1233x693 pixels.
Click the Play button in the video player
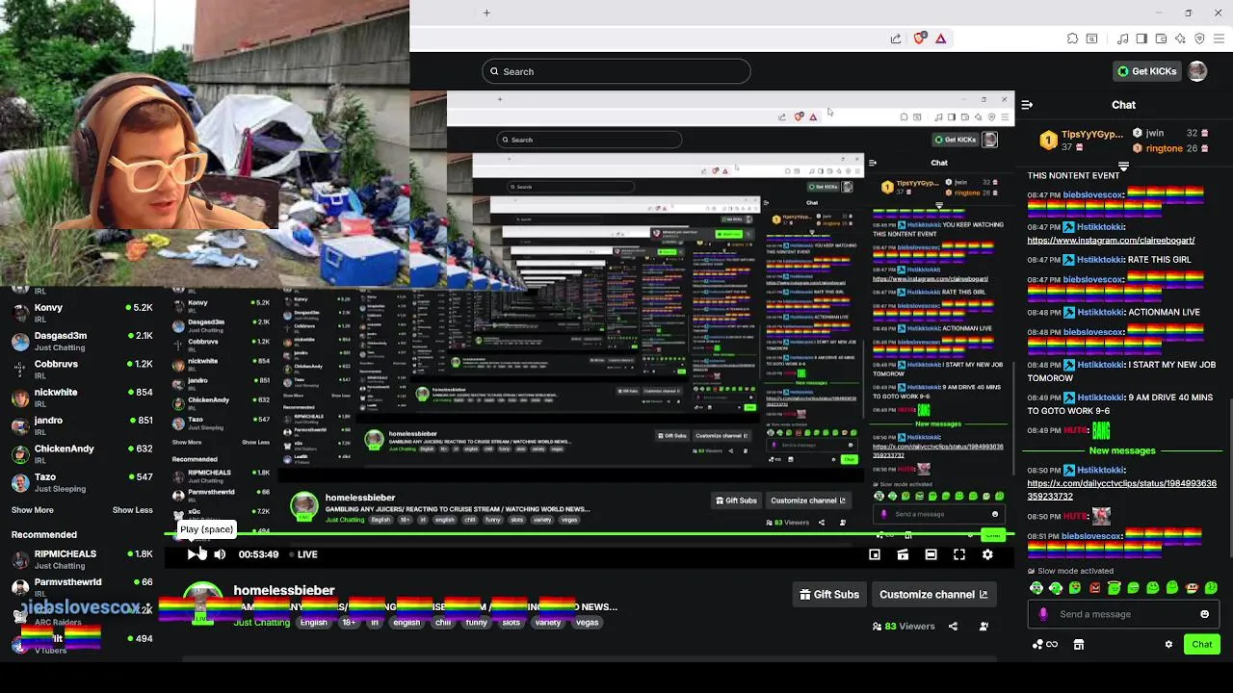(194, 554)
